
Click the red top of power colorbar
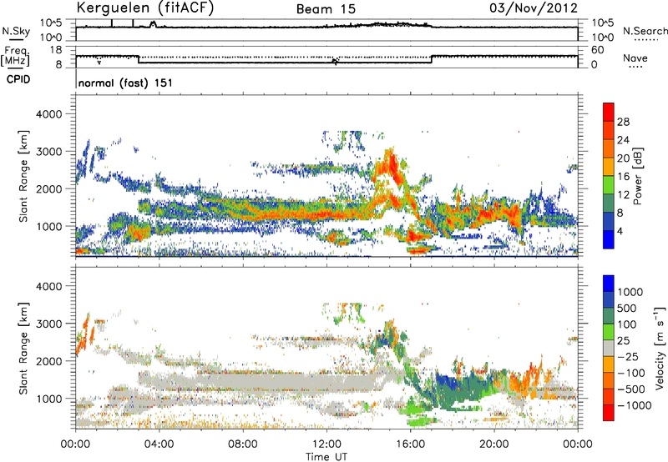609,112
